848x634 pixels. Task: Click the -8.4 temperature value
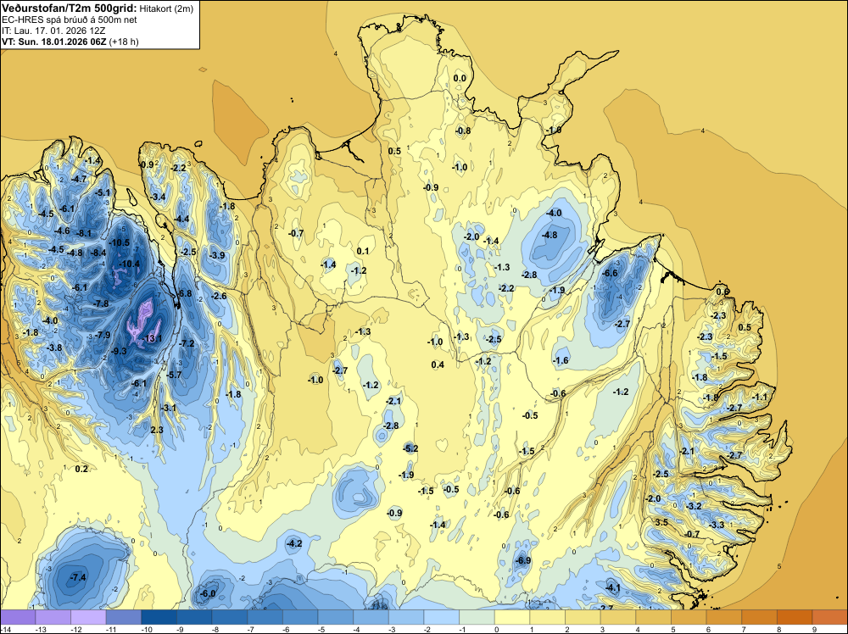(98, 253)
